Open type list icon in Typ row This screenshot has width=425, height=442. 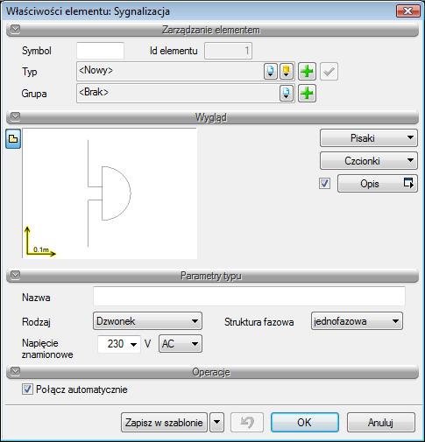click(x=270, y=71)
